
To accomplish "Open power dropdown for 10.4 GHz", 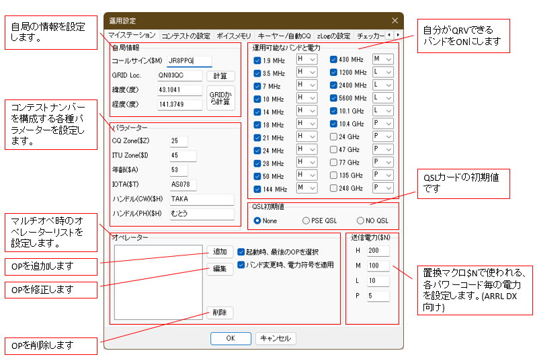I will tap(383, 123).
